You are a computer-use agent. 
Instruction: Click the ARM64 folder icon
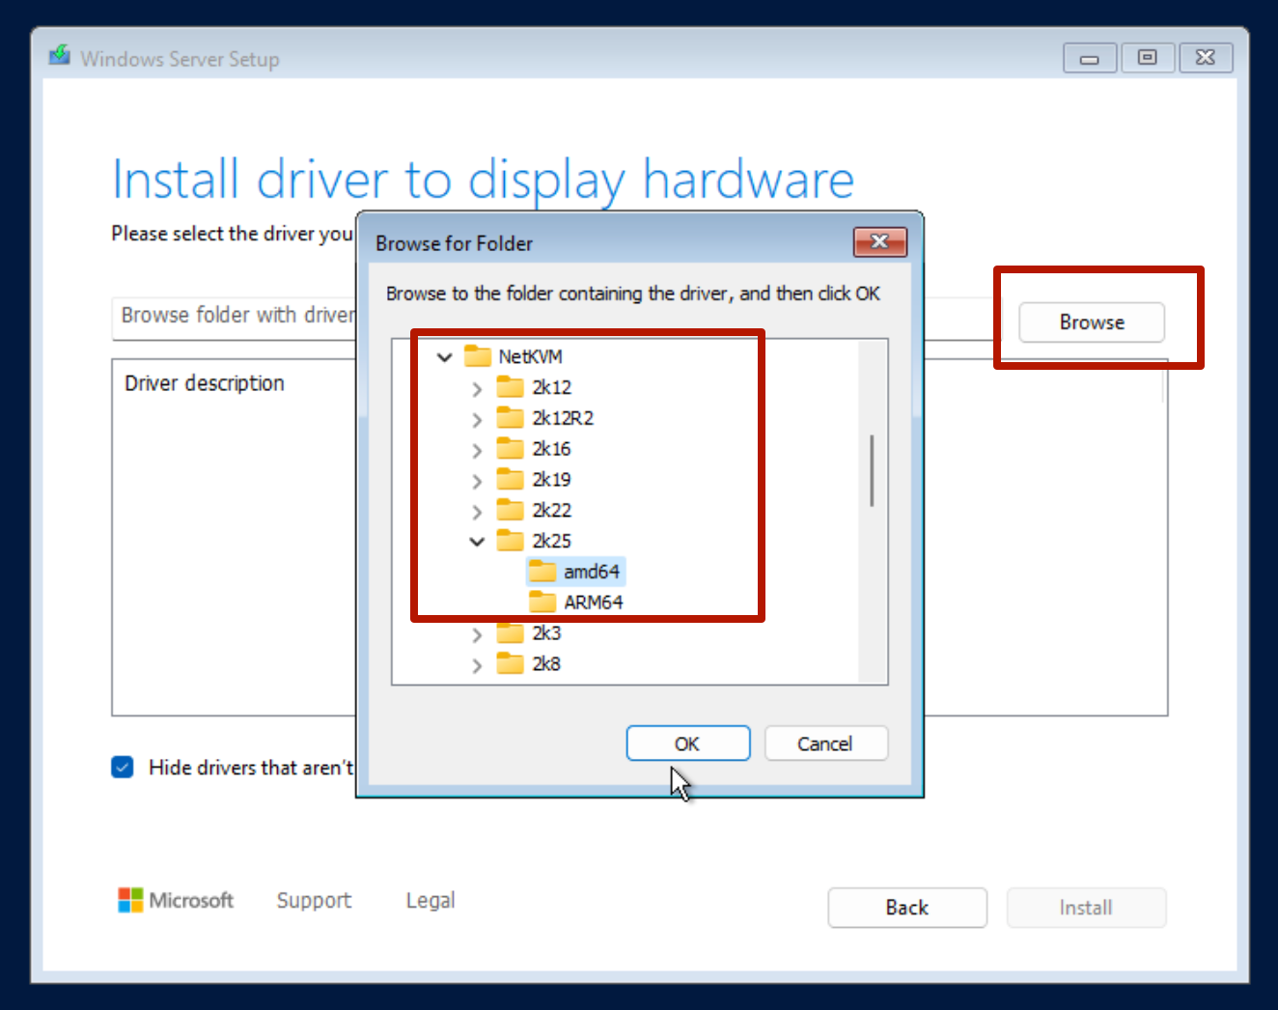click(542, 603)
